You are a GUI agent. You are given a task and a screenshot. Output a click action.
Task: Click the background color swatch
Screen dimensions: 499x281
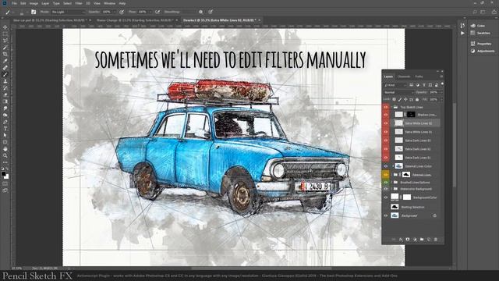coord(7,177)
